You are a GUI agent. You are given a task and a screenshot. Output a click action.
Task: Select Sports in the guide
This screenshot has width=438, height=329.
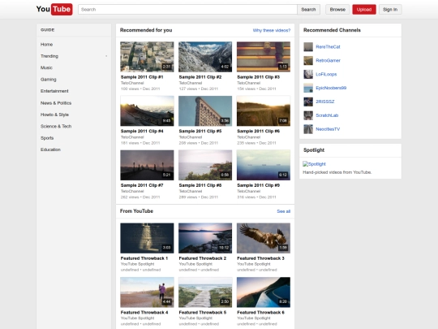[x=47, y=138]
